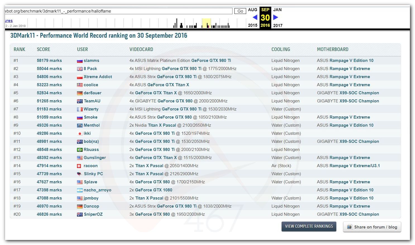Jump to JAN 2017 capture

277,9
